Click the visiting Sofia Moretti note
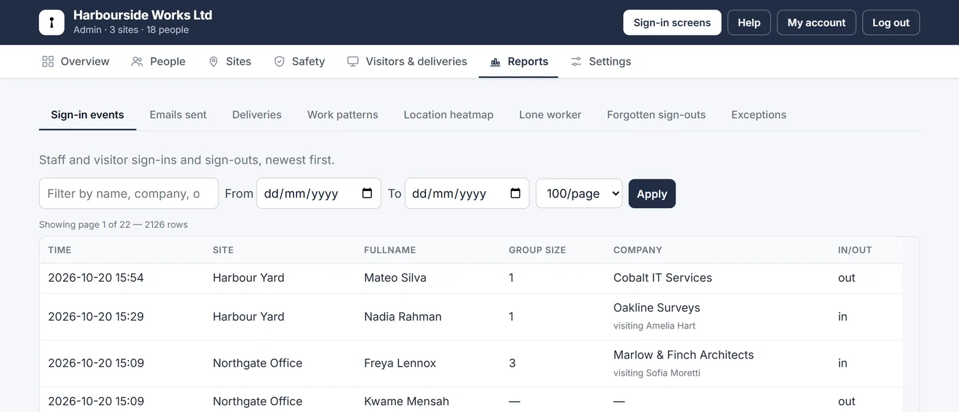The width and height of the screenshot is (959, 412). (x=657, y=373)
